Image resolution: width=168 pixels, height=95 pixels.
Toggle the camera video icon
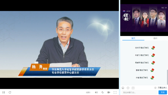pyautogui.click(x=109, y=92)
